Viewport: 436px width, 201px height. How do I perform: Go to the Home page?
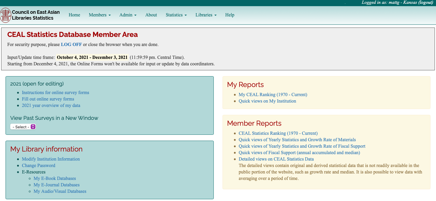pos(74,15)
